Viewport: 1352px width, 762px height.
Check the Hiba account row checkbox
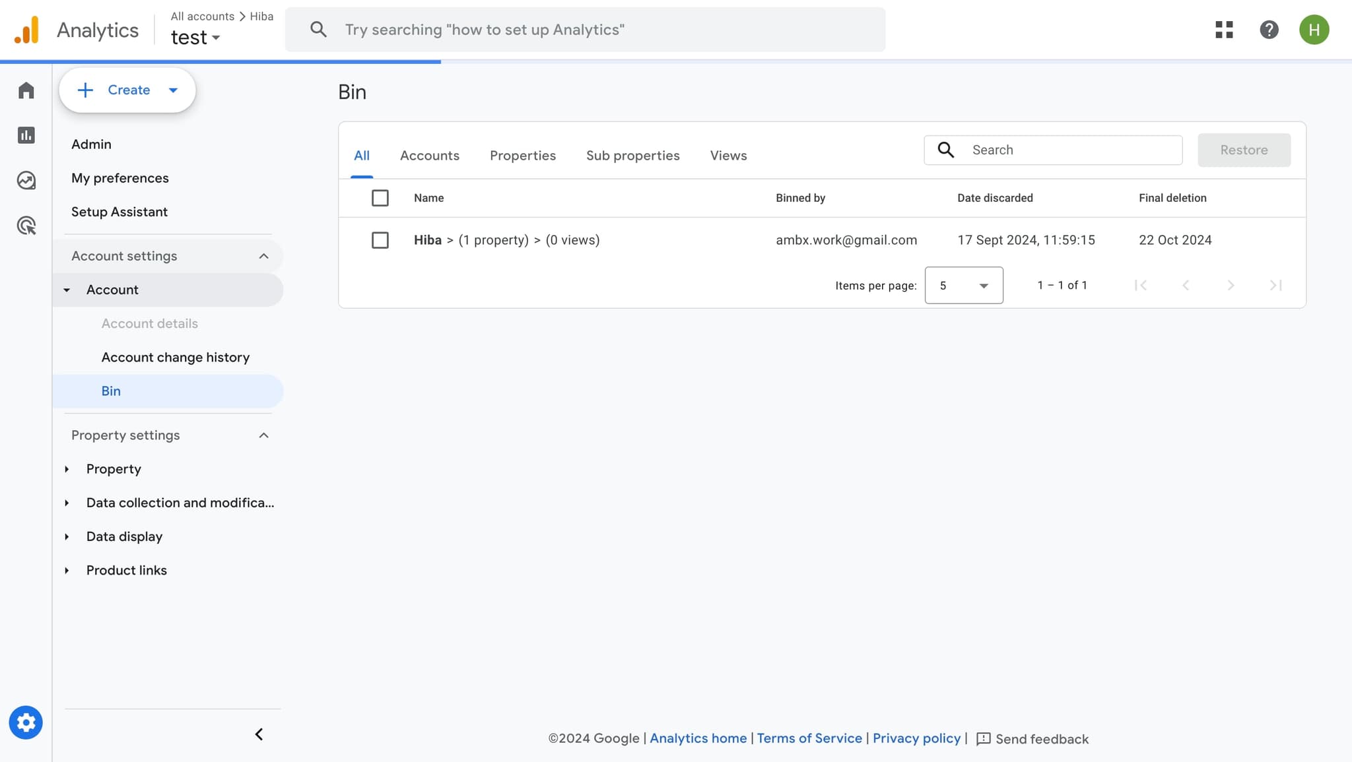coord(380,240)
